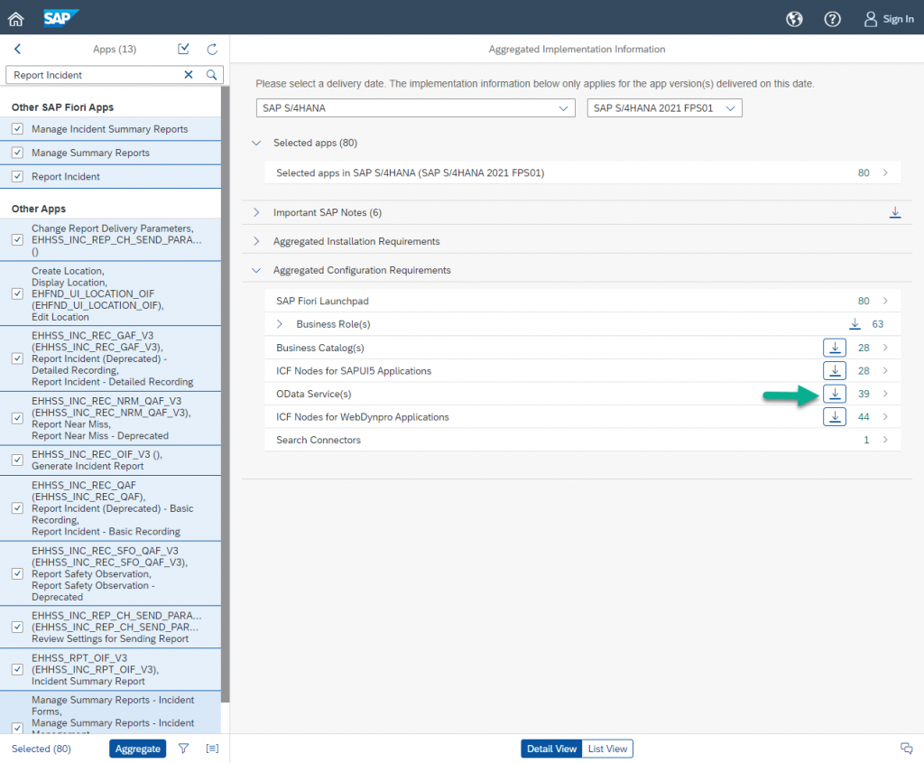Click the Search Connectors row label
The height and width of the screenshot is (763, 924).
(319, 440)
